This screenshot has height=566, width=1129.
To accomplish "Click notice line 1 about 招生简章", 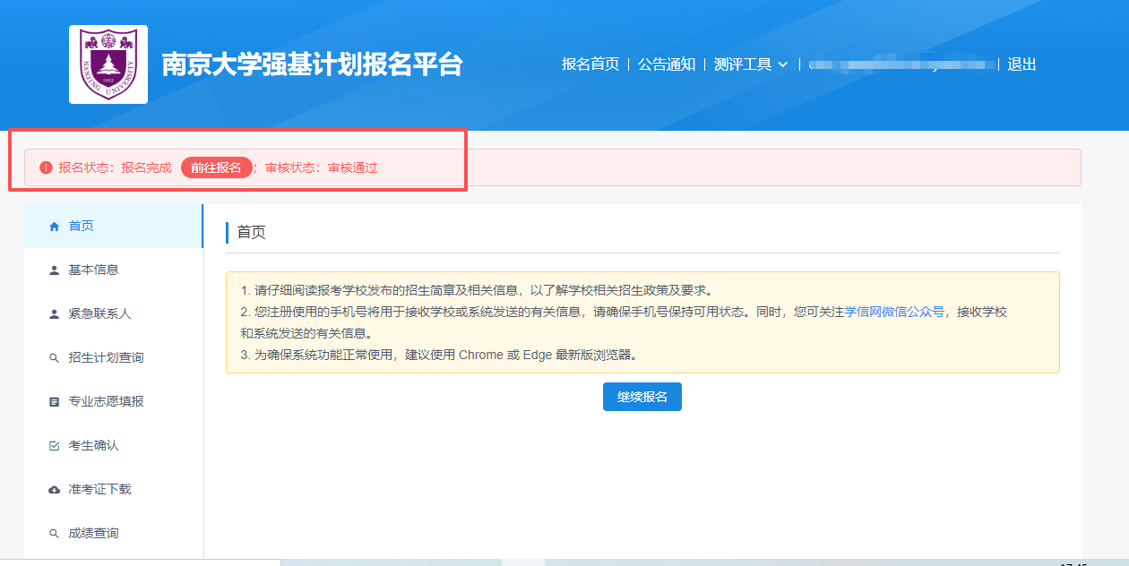I will click(477, 290).
